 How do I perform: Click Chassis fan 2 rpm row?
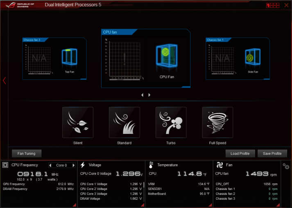[247, 194]
